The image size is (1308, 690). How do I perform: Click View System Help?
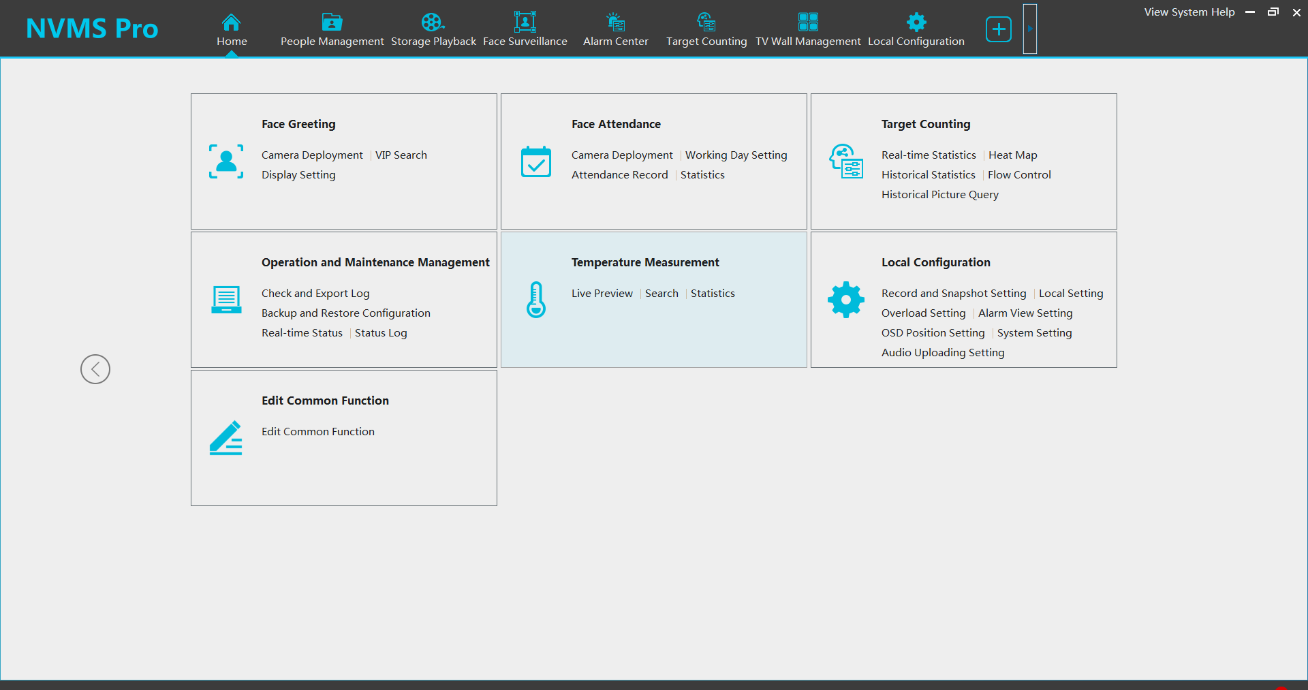(x=1189, y=12)
